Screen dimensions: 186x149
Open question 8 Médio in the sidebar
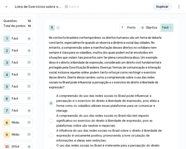click(17, 123)
